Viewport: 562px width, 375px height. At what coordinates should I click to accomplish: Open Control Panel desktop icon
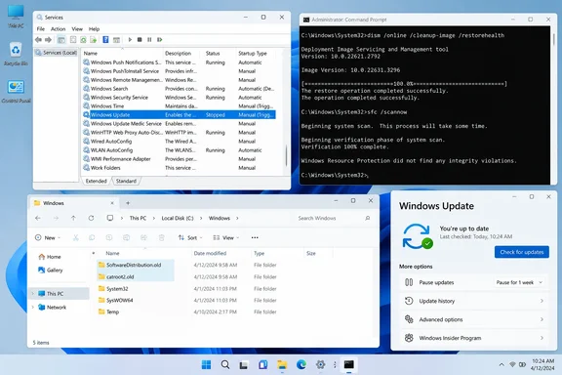tap(16, 92)
